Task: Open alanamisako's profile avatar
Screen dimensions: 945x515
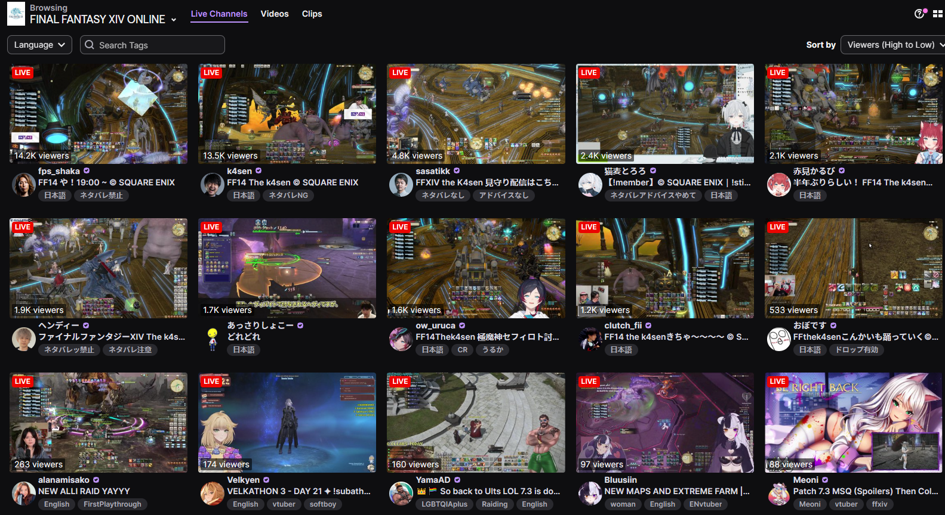Action: point(24,494)
